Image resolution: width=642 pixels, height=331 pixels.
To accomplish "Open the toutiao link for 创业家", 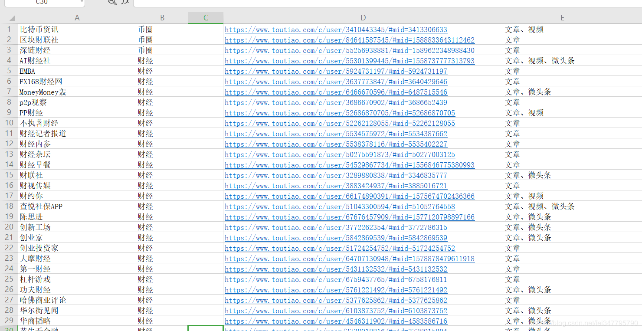I will [336, 238].
